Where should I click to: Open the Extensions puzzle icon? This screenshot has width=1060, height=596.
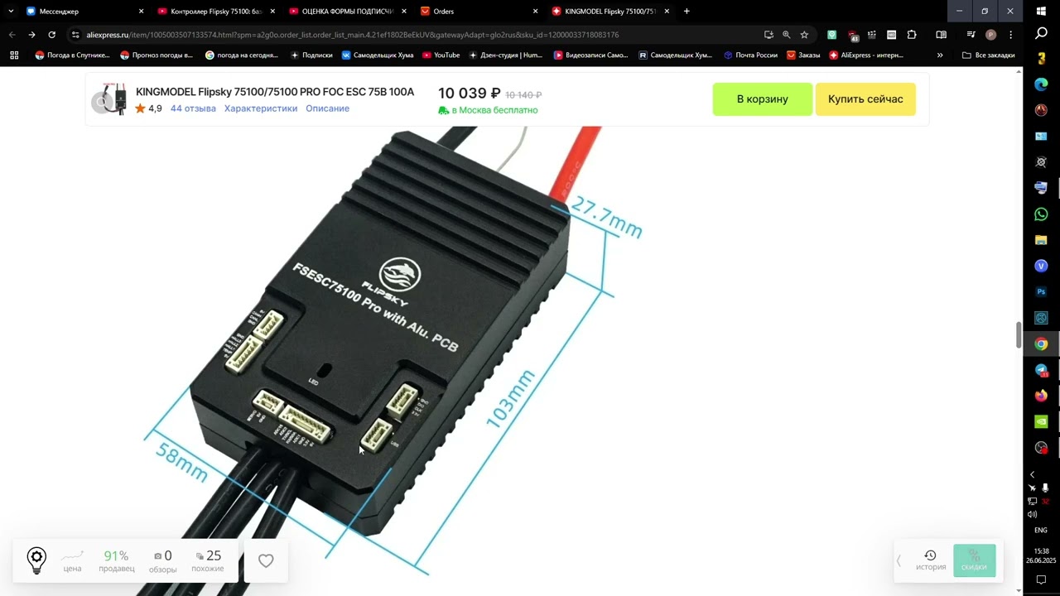point(912,35)
